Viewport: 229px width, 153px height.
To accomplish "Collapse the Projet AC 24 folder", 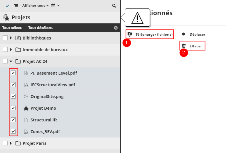I will (11, 61).
